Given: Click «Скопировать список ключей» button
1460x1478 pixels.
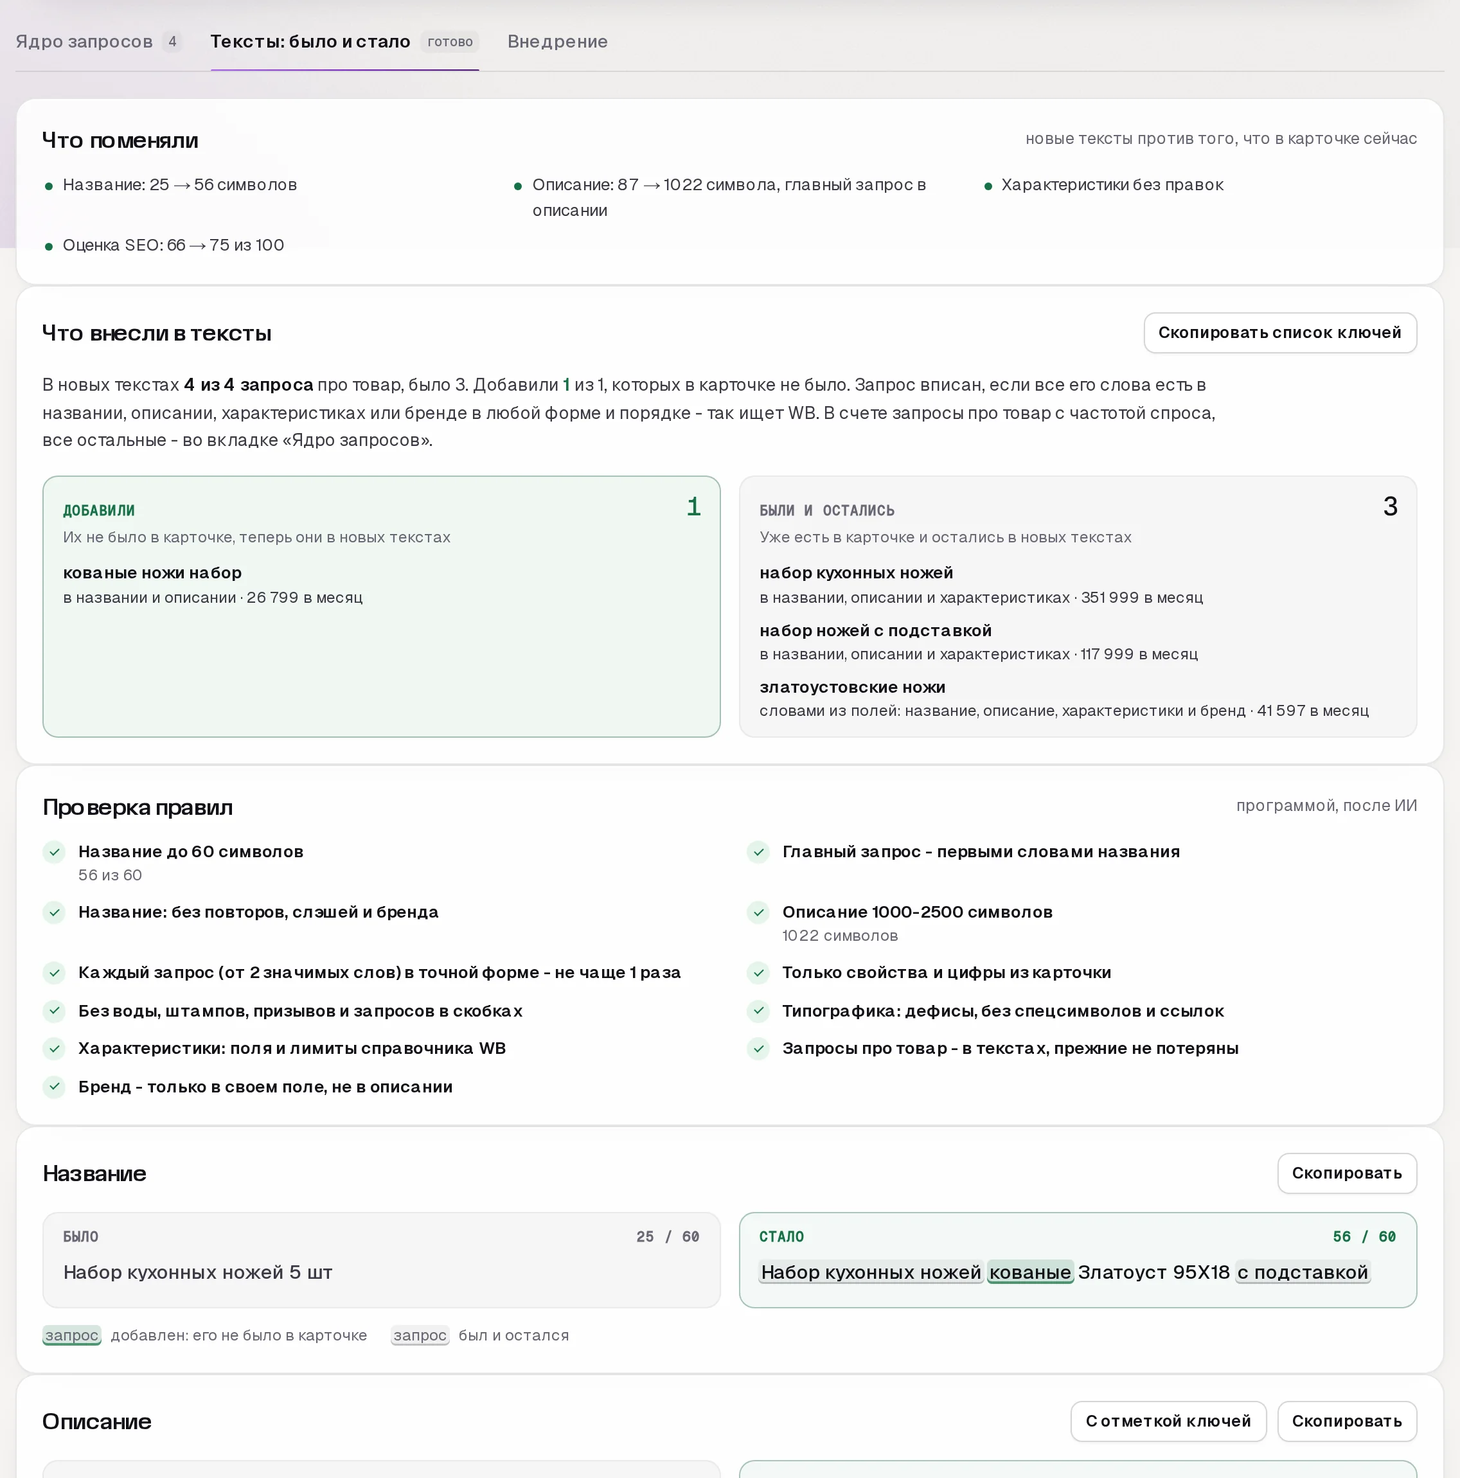Looking at the screenshot, I should 1279,333.
